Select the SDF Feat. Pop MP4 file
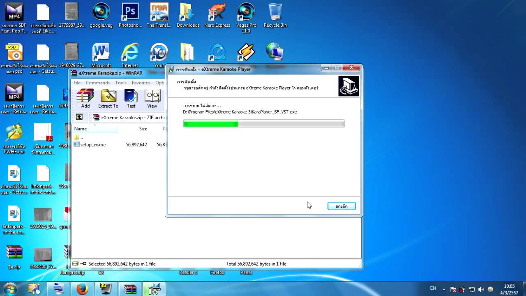The width and height of the screenshot is (526, 296). click(14, 18)
